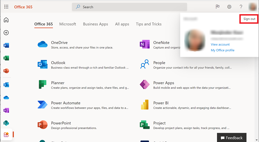Open PowerPoint from the sidebar

click(6, 71)
